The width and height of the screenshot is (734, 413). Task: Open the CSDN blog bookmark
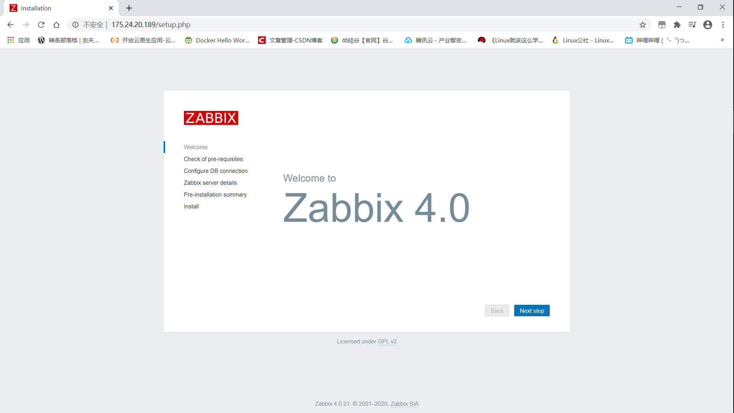[x=291, y=40]
